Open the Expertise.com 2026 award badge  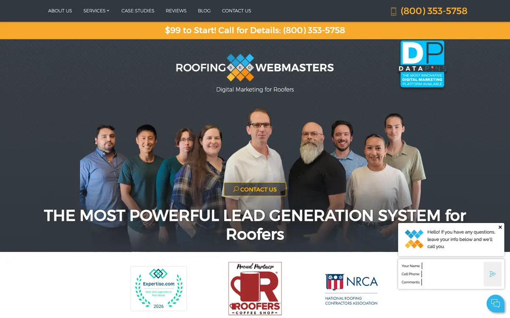[159, 288]
